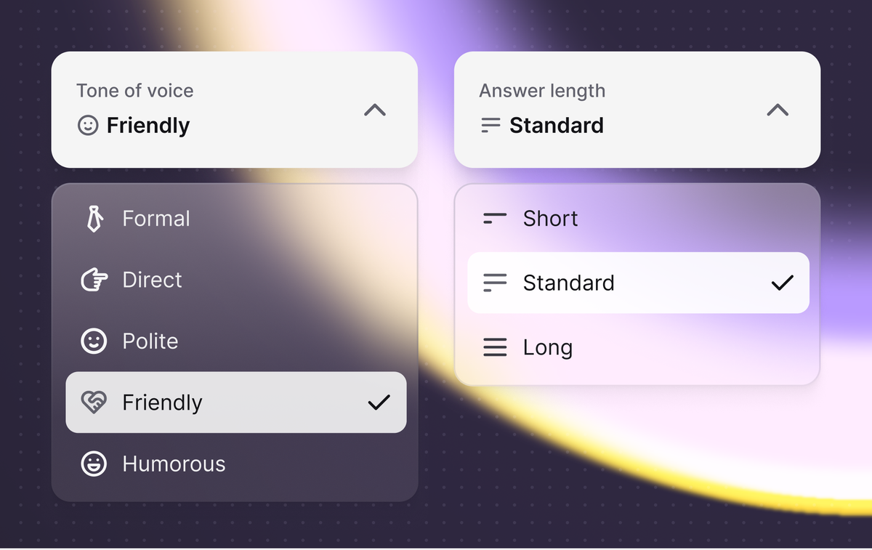This screenshot has height=550, width=872.
Task: Click the smiley icon next to Friendly header label
Action: tap(88, 125)
